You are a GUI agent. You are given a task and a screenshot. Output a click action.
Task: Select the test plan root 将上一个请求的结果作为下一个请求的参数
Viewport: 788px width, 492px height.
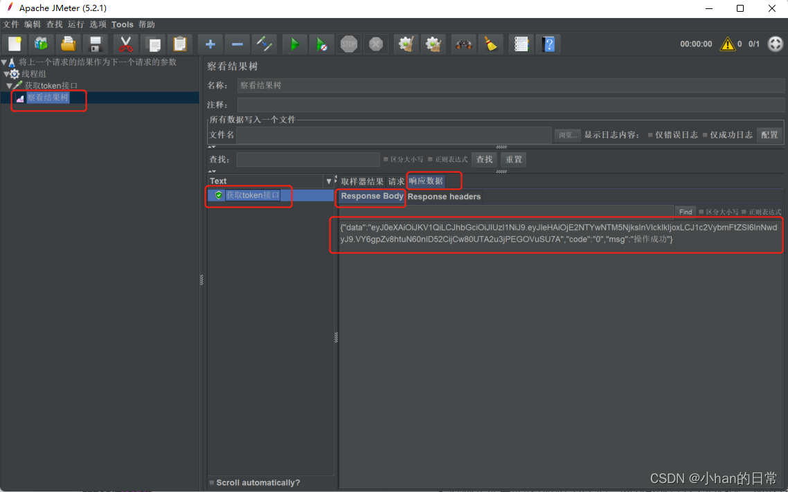[x=98, y=62]
